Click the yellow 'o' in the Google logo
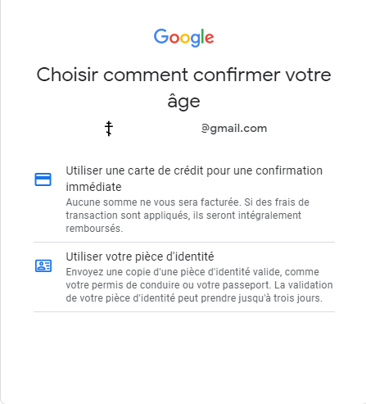This screenshot has height=404, width=366. click(x=185, y=39)
